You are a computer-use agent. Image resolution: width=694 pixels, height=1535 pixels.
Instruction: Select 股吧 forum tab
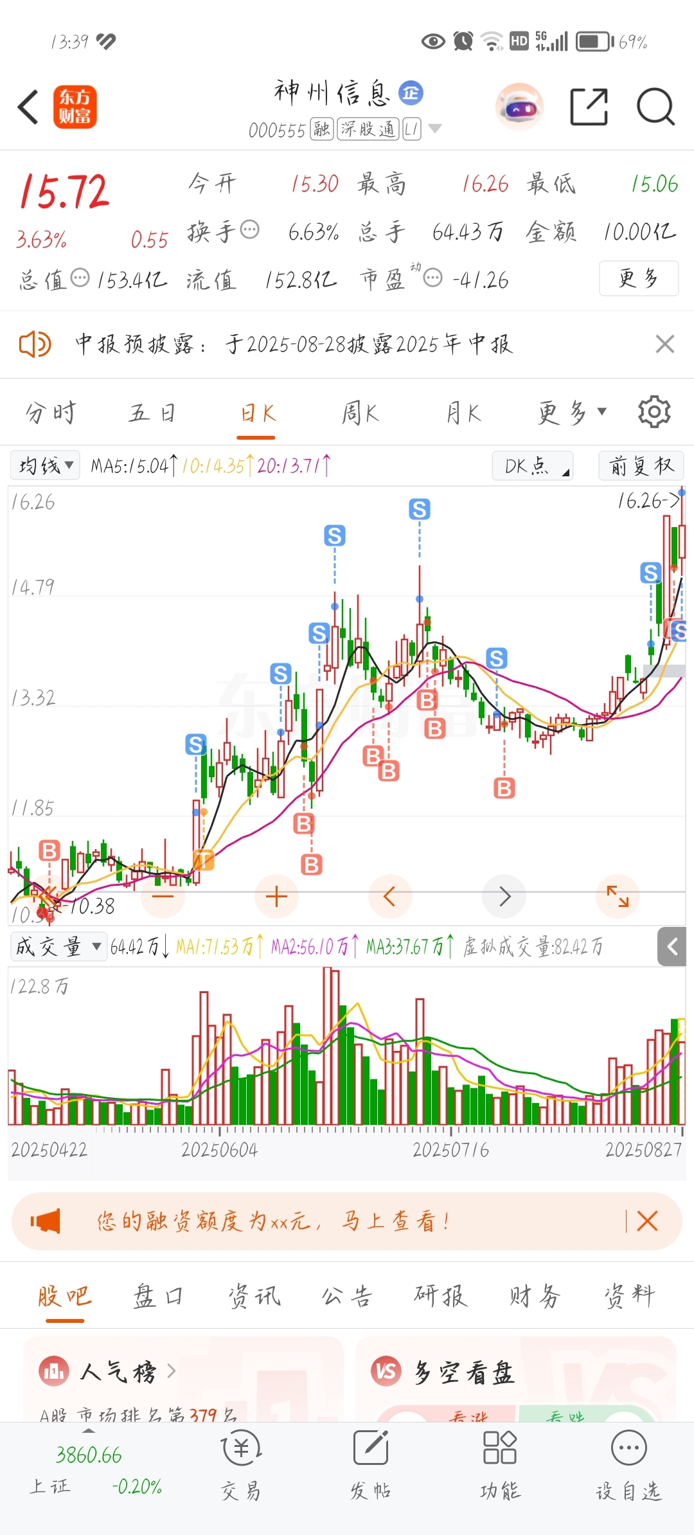(64, 1296)
